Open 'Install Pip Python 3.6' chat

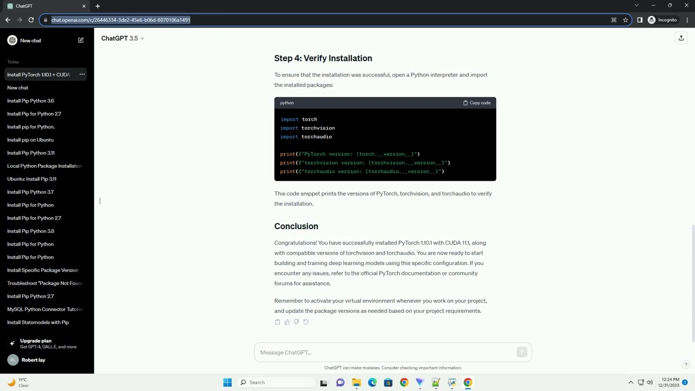(47, 100)
